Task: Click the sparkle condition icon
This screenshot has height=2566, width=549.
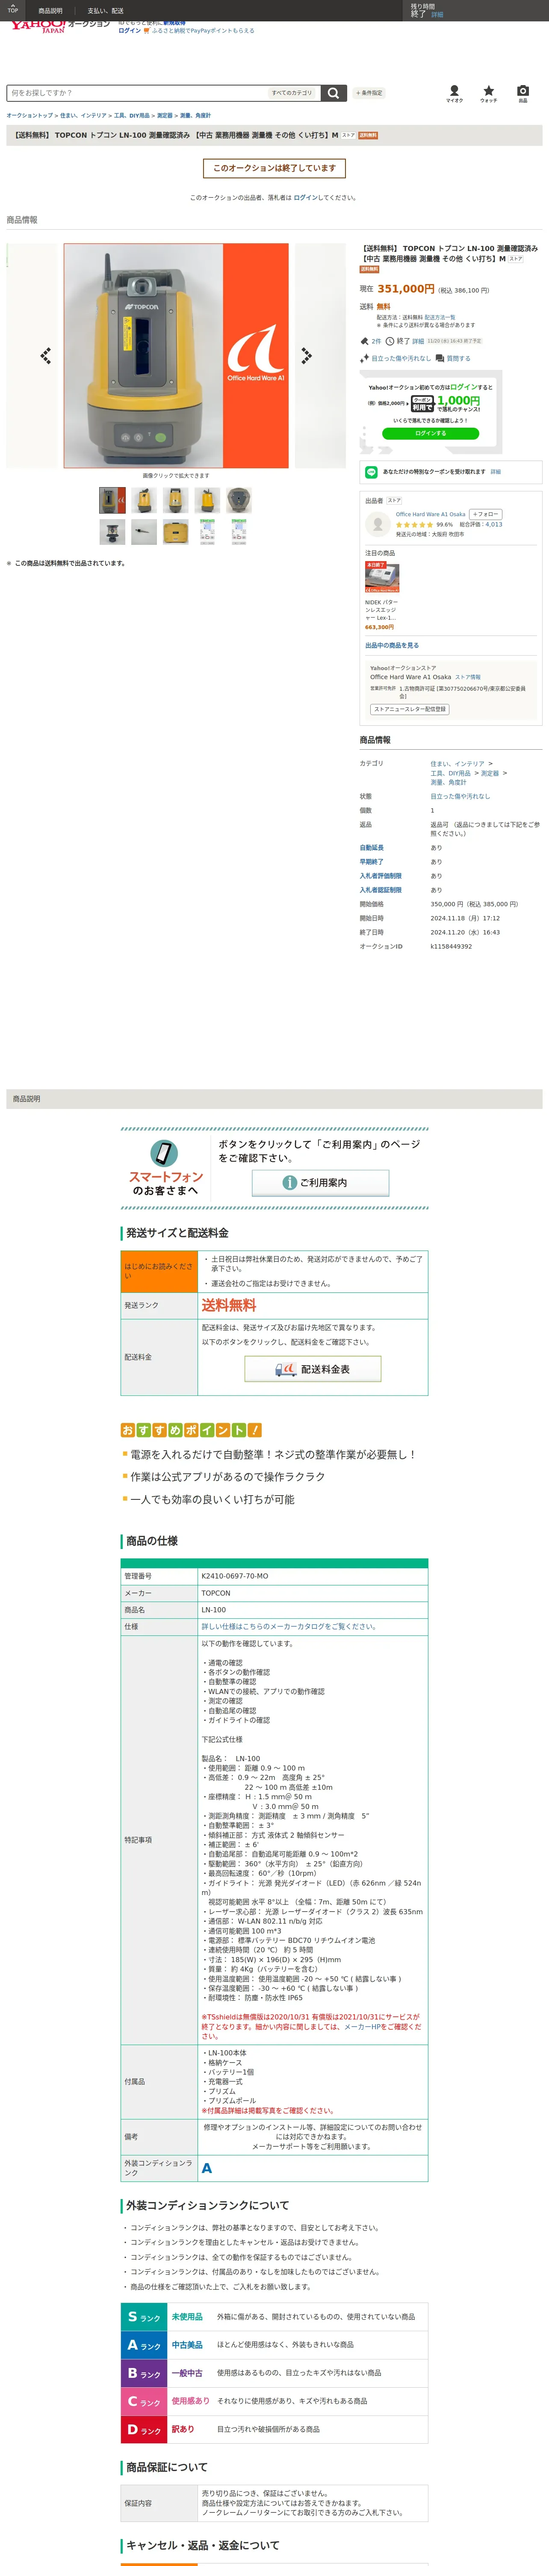Action: 365,359
